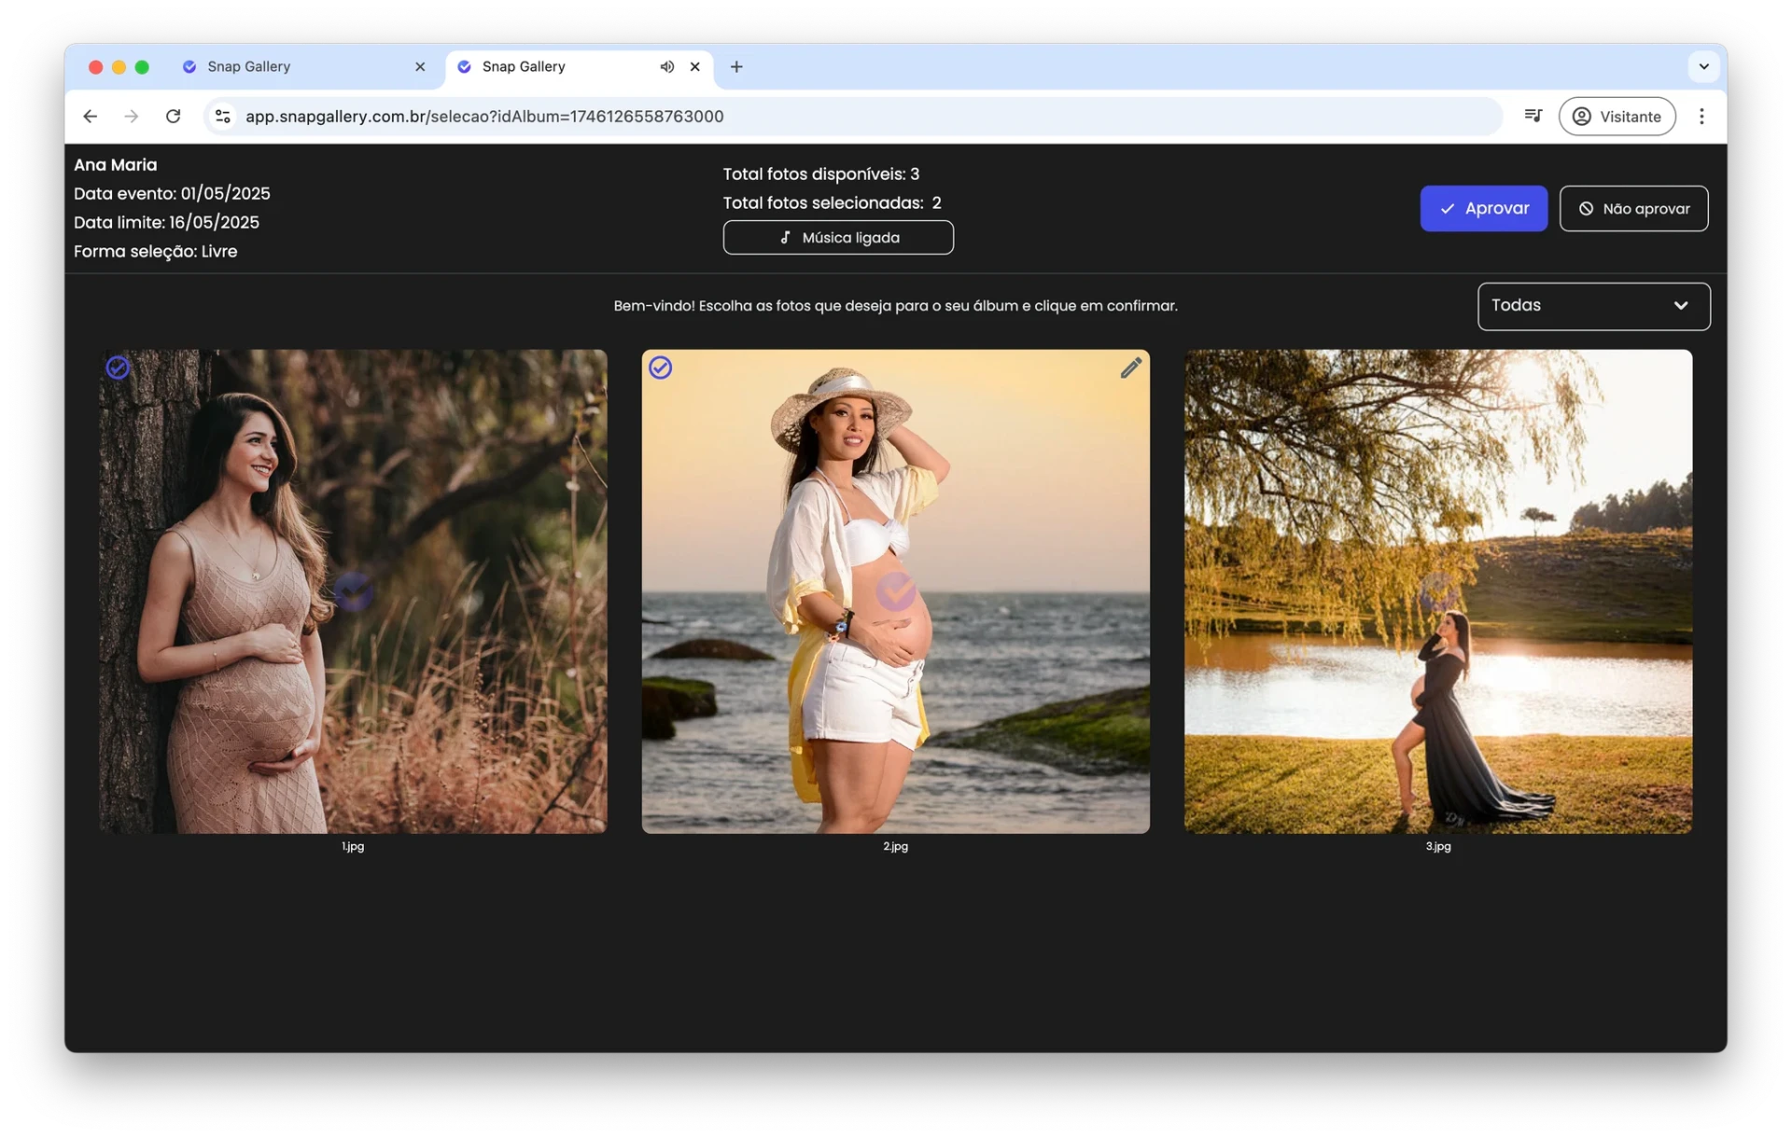Screen dimensions: 1792x1138
Task: Click the music note icon in Música ligada
Action: coord(785,237)
